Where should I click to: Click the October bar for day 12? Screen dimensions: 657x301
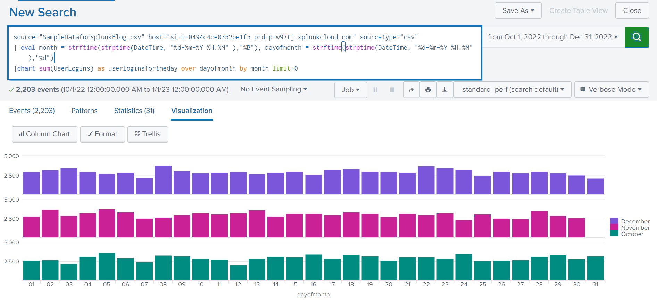click(x=238, y=272)
